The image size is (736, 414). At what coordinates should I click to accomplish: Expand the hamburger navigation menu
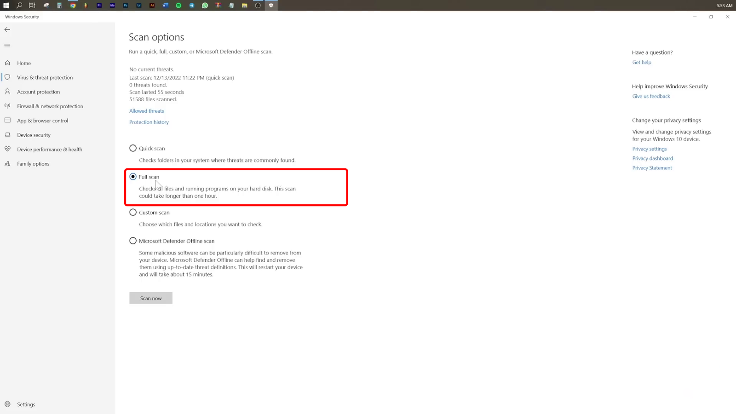[x=7, y=46]
